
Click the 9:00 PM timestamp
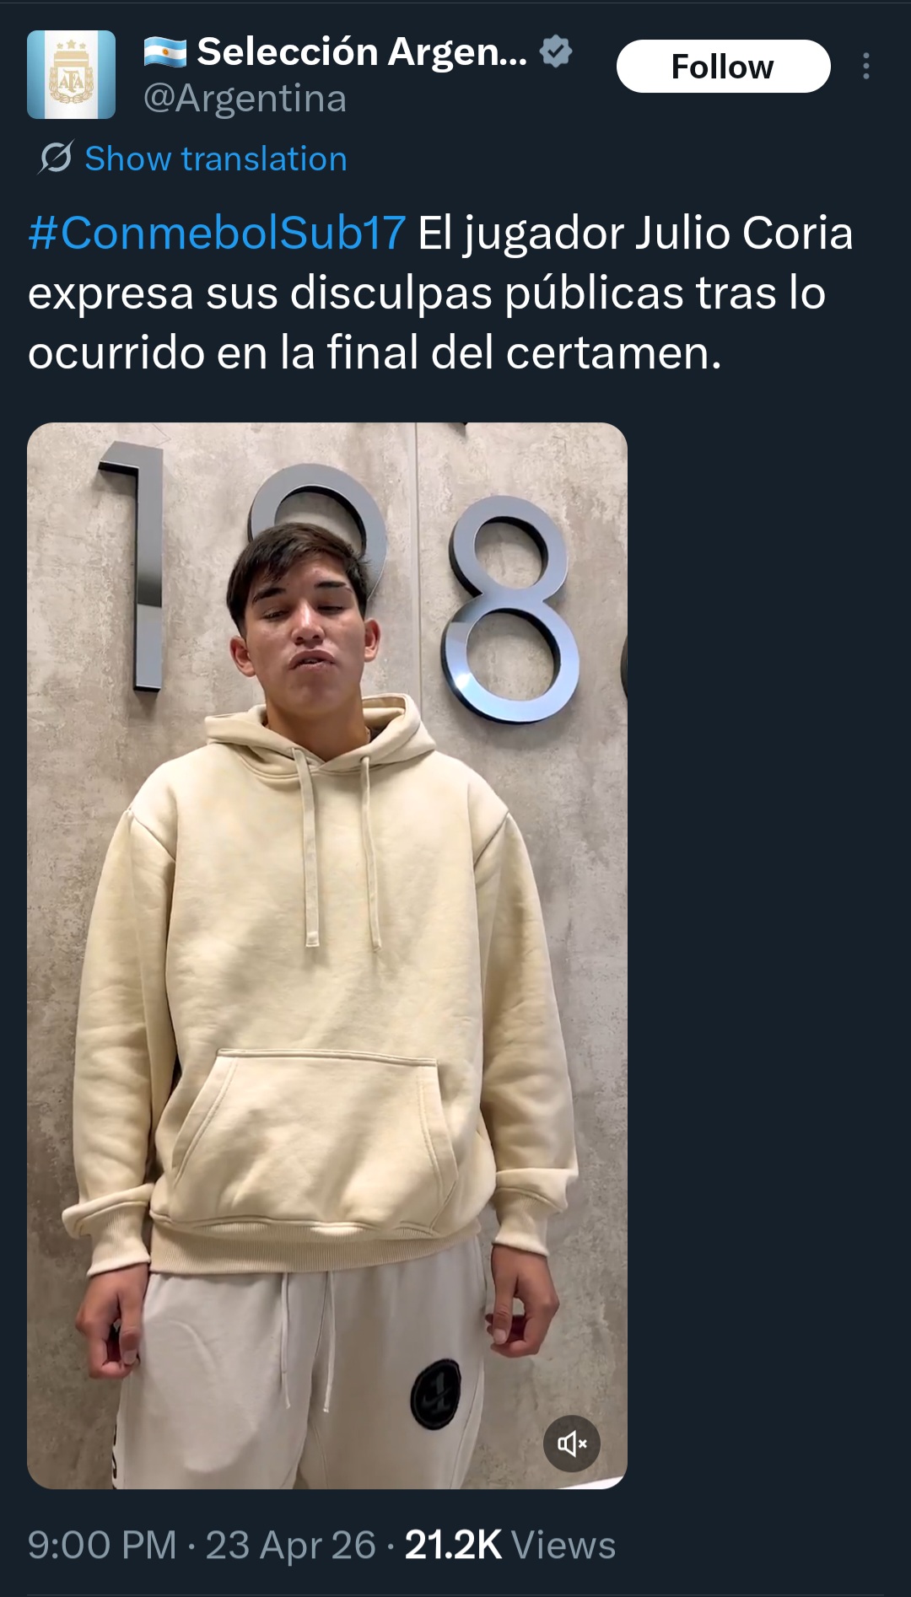click(x=102, y=1545)
